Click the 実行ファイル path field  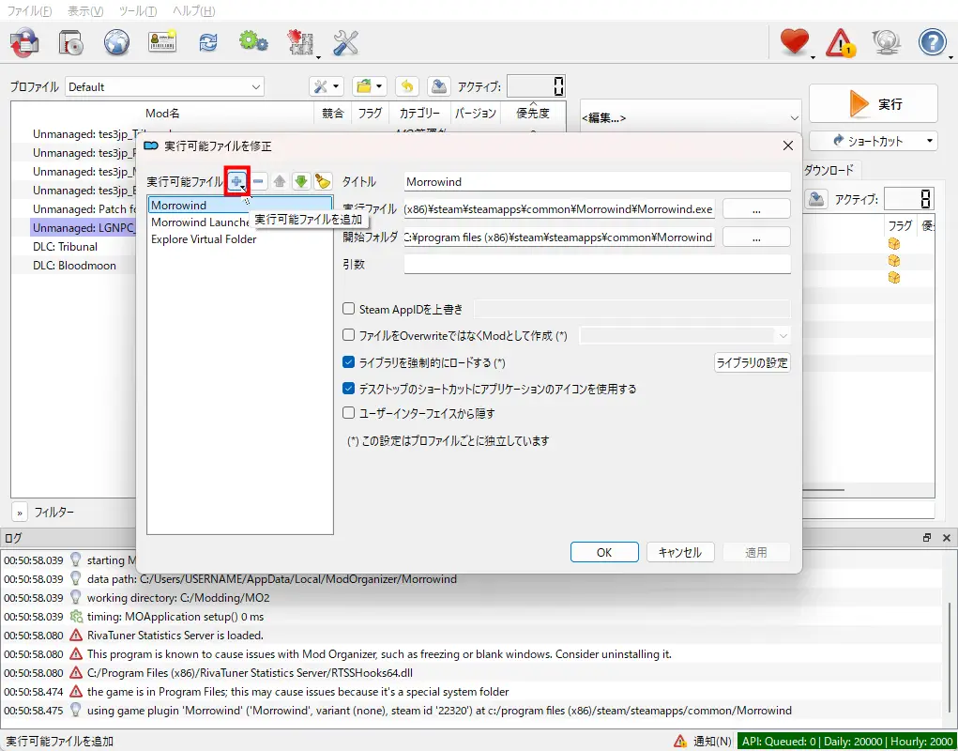pos(559,209)
